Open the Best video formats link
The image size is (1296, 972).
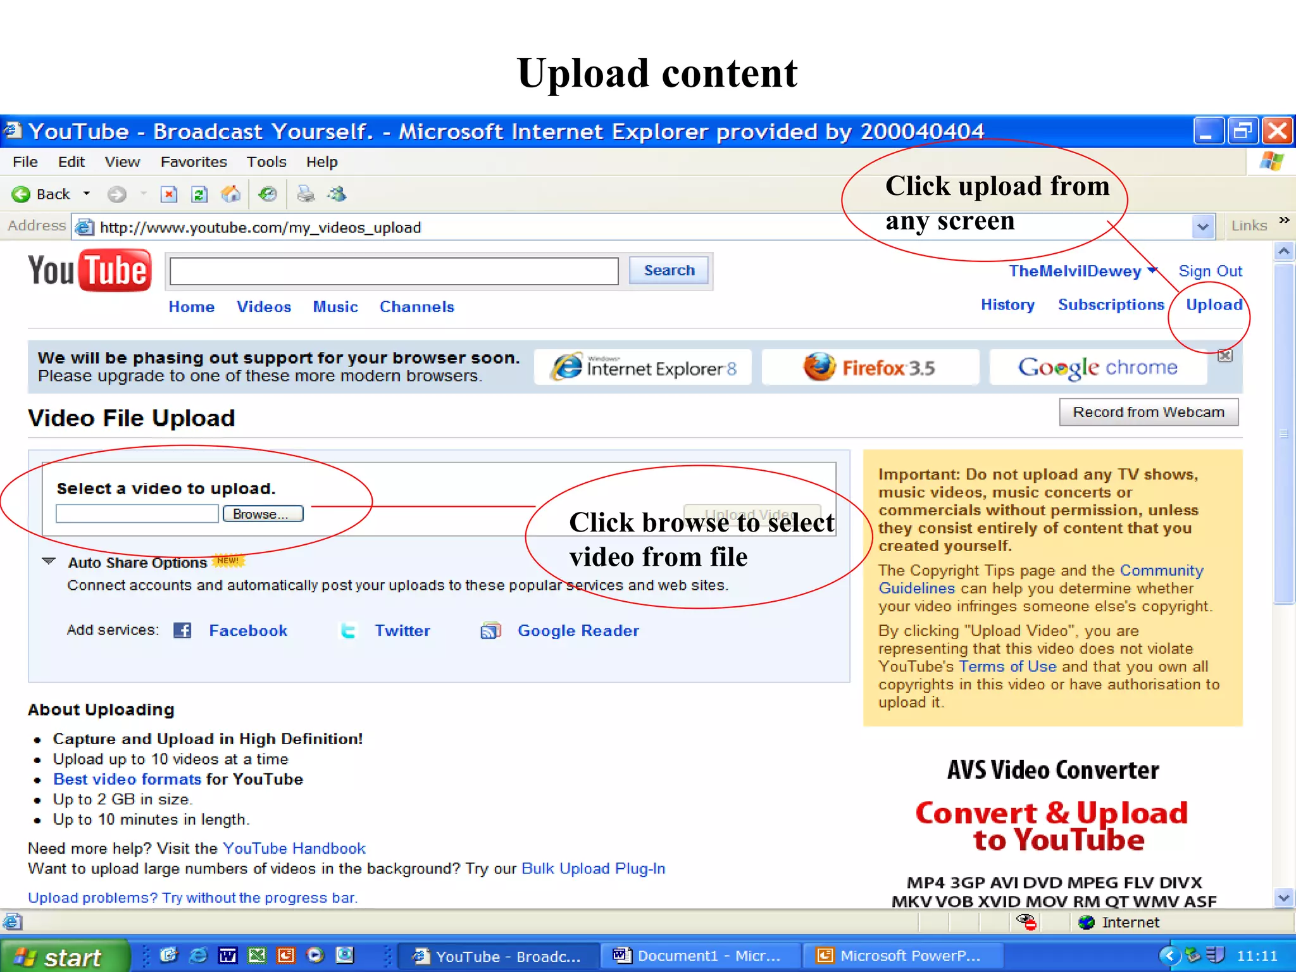(127, 779)
